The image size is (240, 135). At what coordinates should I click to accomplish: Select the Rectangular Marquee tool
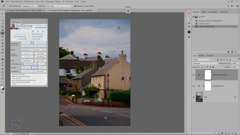[3, 17]
